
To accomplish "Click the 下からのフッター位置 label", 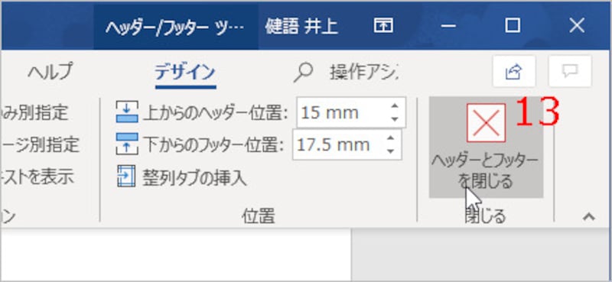I will tap(213, 145).
